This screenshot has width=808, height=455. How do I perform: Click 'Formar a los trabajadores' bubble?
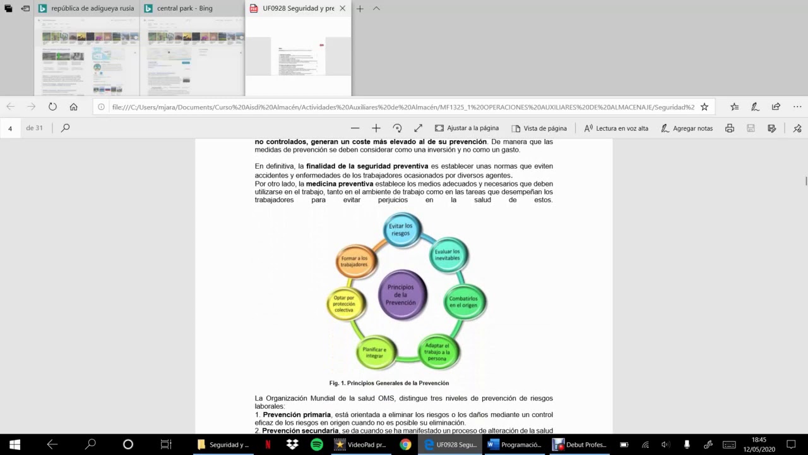(355, 261)
